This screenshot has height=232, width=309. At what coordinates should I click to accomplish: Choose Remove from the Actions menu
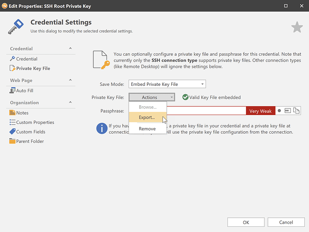(x=147, y=129)
